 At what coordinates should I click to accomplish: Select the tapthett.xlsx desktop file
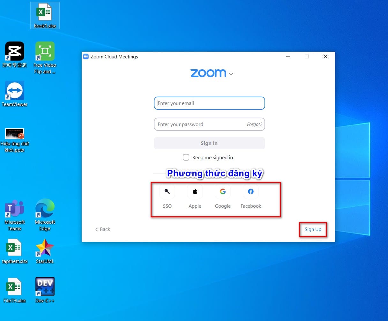coord(15,251)
